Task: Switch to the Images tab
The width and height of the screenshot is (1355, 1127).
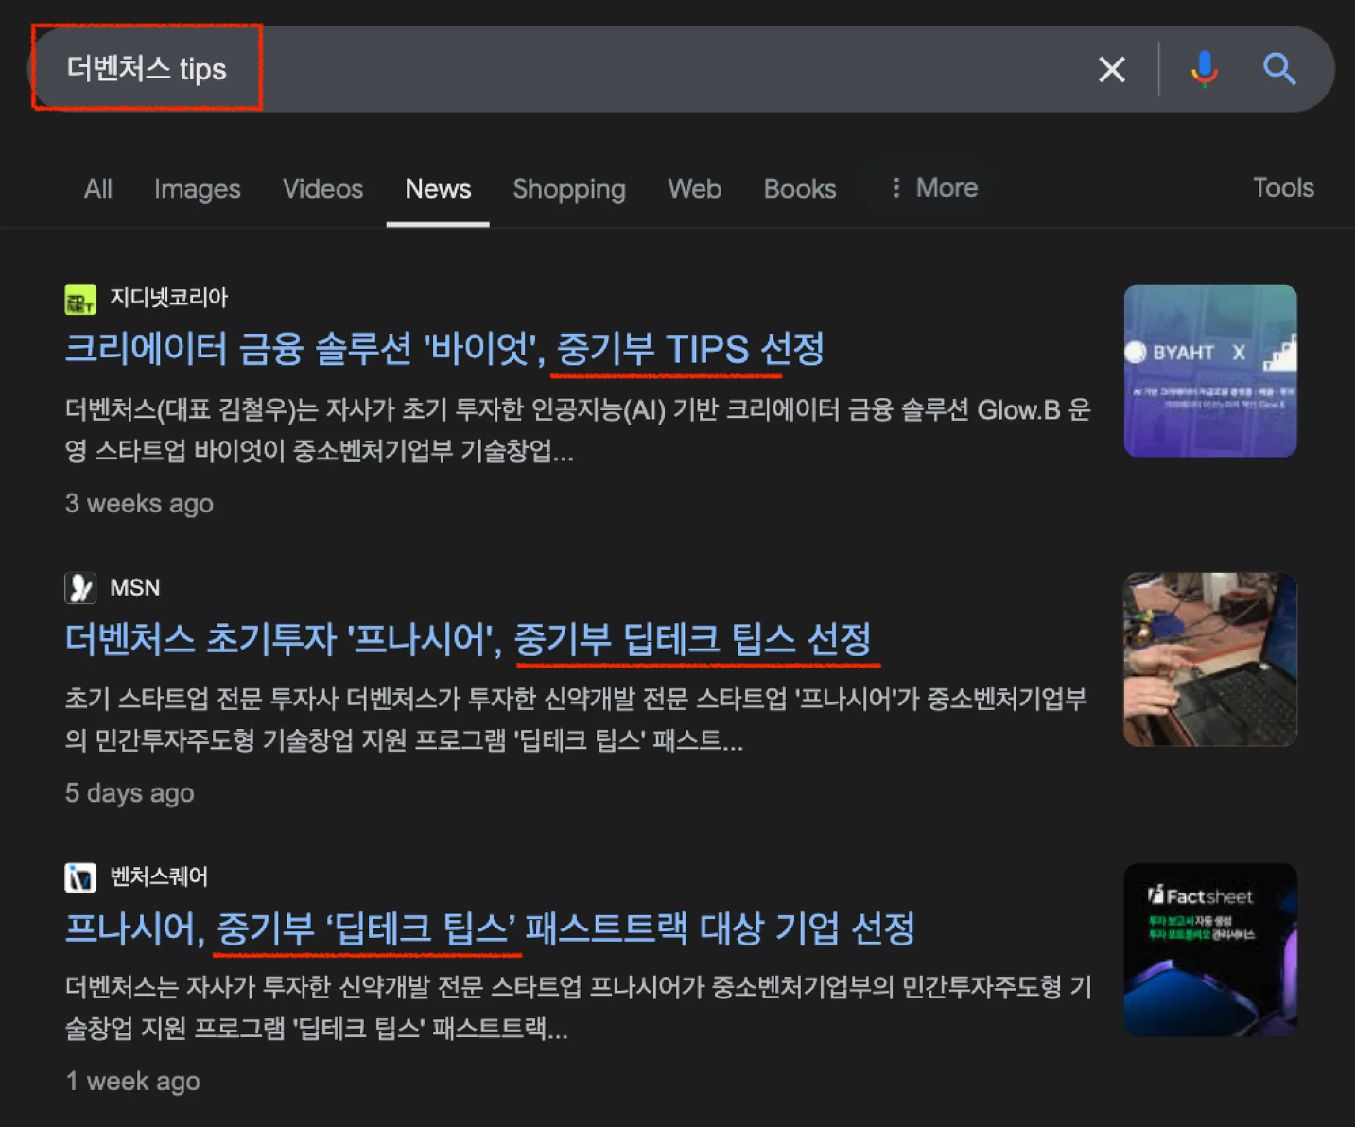Action: tap(198, 189)
